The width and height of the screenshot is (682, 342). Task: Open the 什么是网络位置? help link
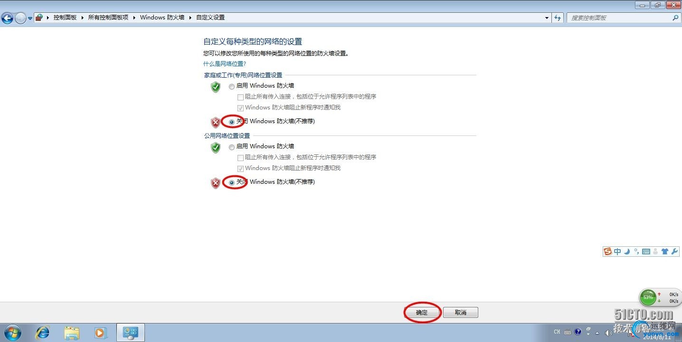(x=225, y=63)
